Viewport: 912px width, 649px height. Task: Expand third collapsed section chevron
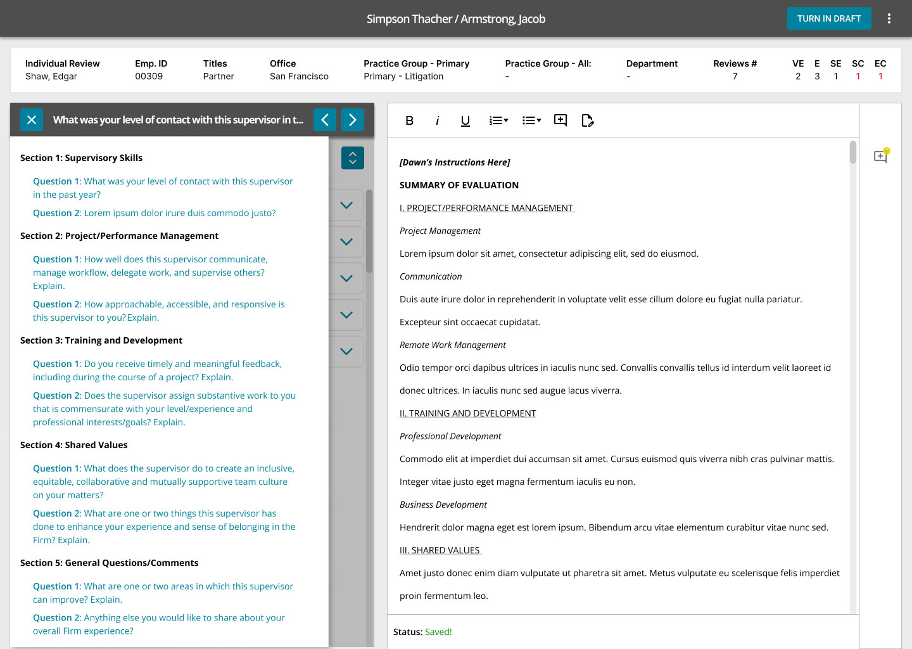tap(346, 278)
